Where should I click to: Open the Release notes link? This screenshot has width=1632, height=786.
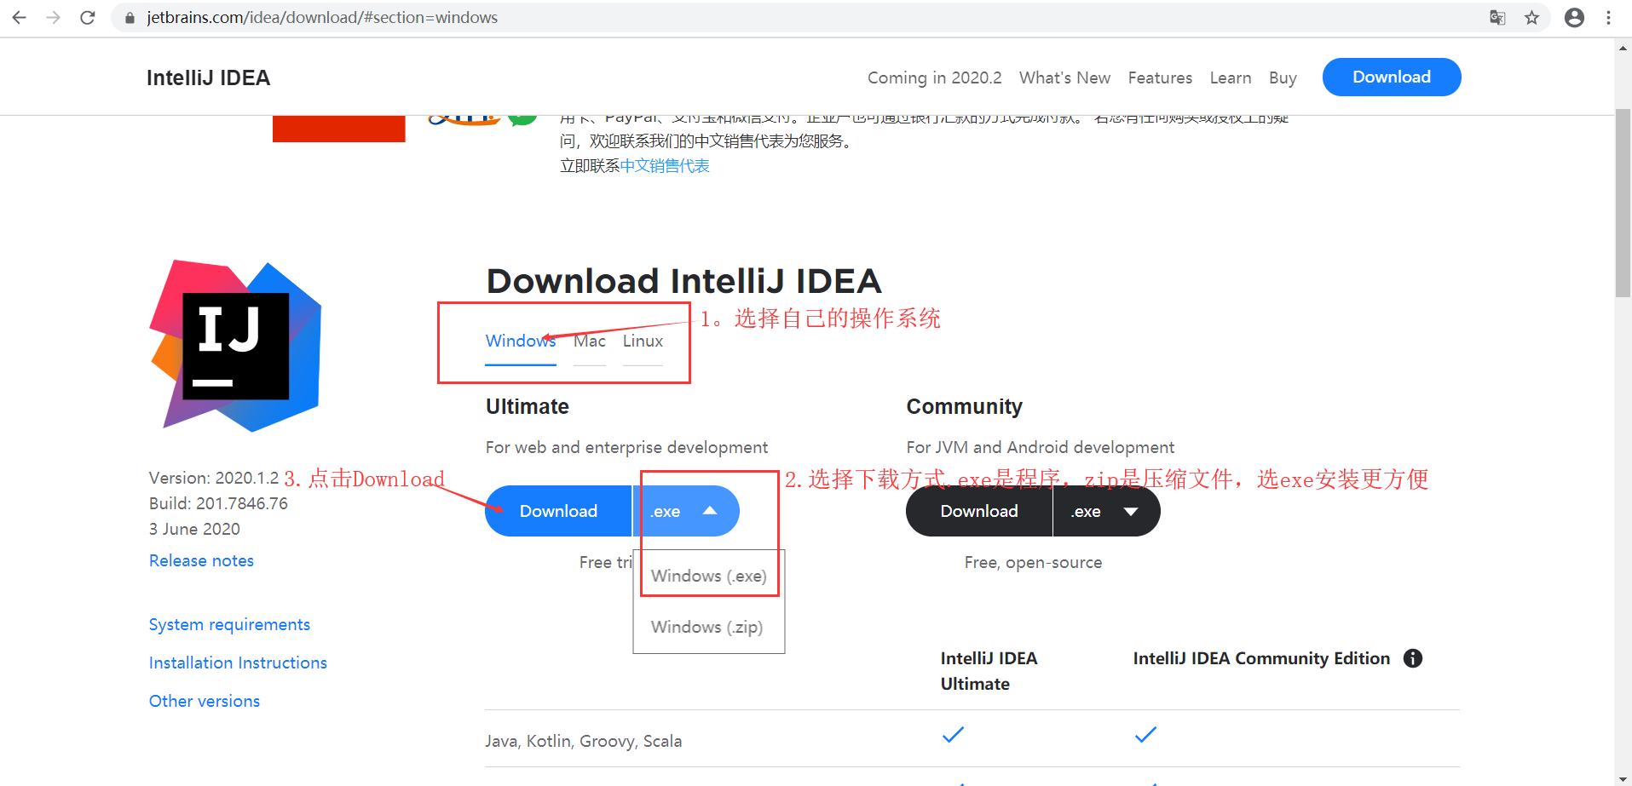(x=201, y=560)
